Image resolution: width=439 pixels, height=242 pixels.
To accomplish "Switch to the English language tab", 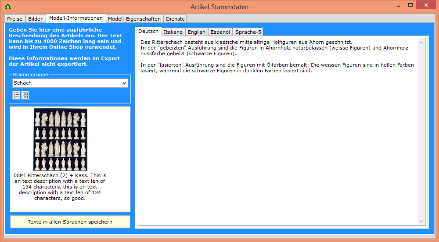I will tap(197, 32).
